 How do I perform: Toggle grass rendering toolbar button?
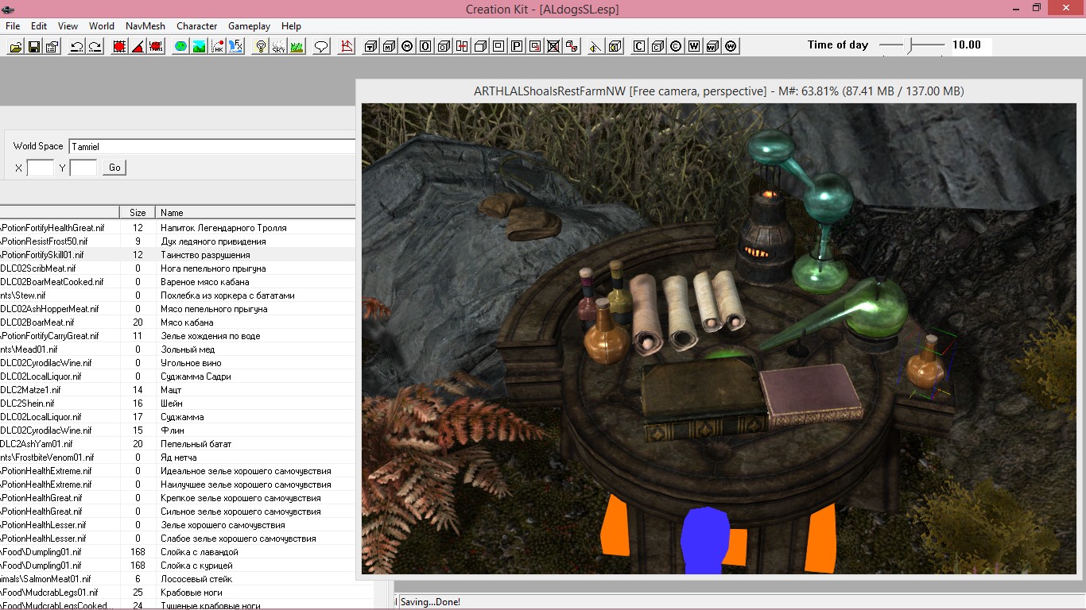tap(297, 47)
